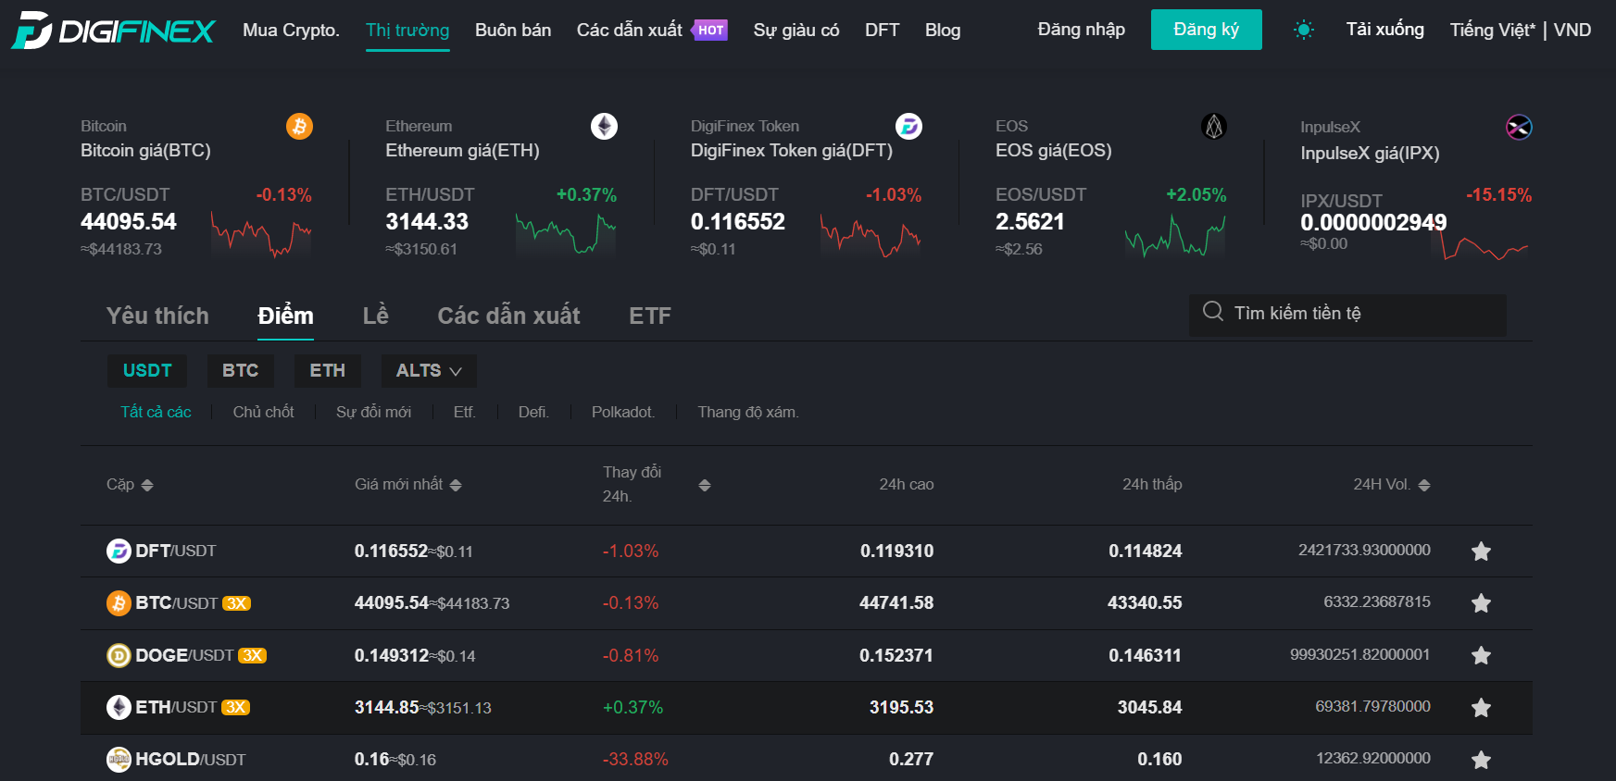Open the BTC/USDT sparkline chart card
This screenshot has height=781, width=1616.
point(261,234)
